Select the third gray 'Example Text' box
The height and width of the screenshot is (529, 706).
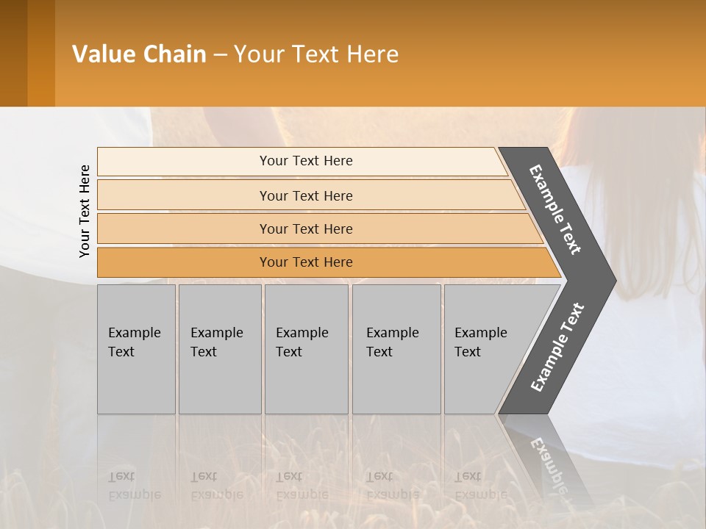306,349
